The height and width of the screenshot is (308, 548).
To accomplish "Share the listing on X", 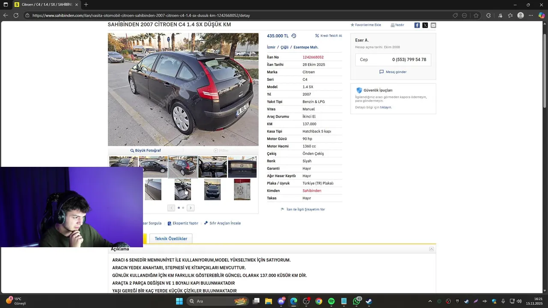I will [425, 25].
